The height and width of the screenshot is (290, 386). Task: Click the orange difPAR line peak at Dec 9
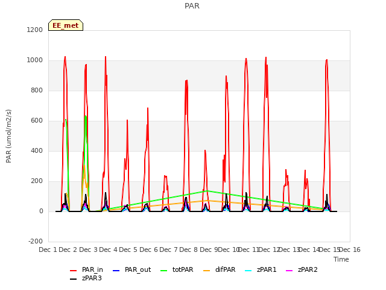pyautogui.click(x=207, y=201)
